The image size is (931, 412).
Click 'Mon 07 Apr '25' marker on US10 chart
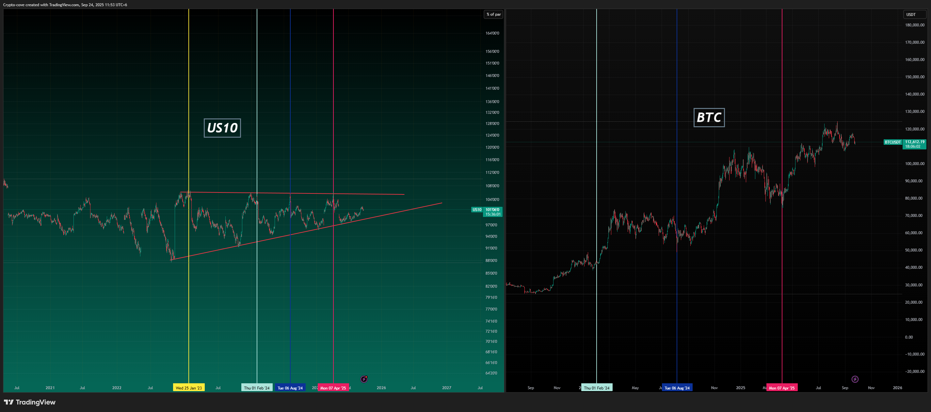pos(333,388)
